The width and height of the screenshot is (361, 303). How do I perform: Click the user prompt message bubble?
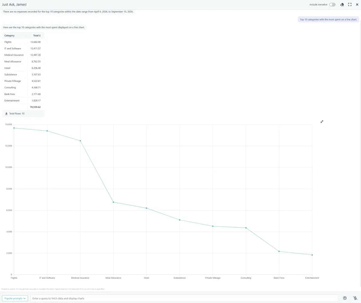[328, 20]
